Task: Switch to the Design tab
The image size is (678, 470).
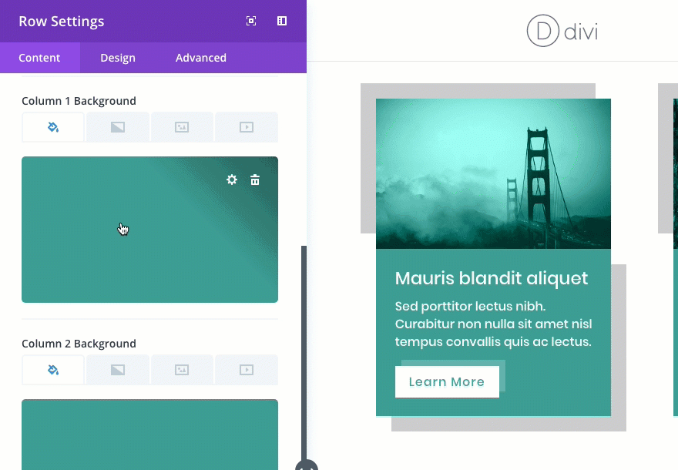Action: click(x=118, y=57)
